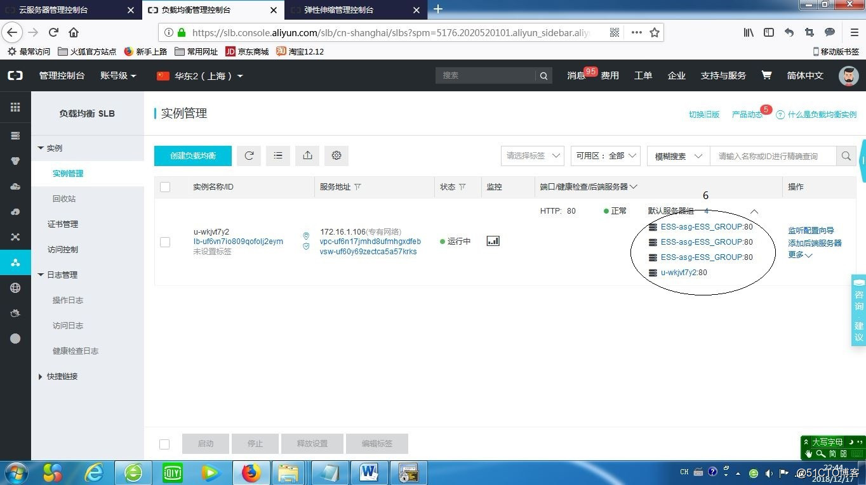The height and width of the screenshot is (485, 866).
Task: Open the products grid menu icon
Action: pyautogui.click(x=15, y=107)
